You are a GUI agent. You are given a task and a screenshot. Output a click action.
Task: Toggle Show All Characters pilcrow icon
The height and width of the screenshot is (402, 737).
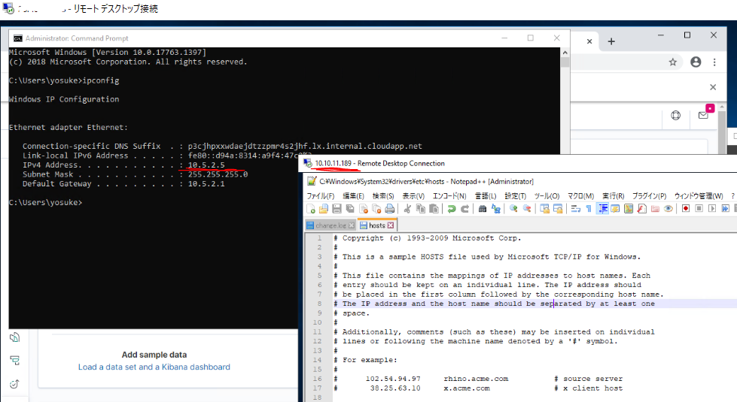(589, 209)
